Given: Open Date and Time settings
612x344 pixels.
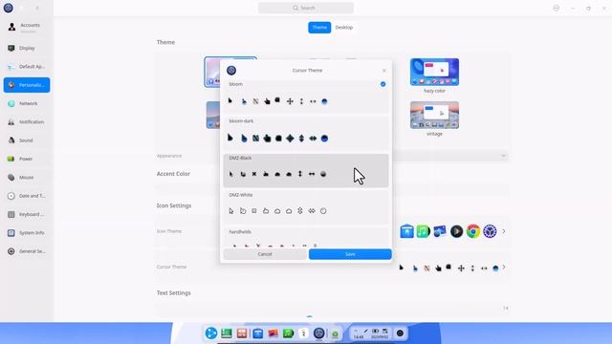Looking at the screenshot, I should 27,196.
